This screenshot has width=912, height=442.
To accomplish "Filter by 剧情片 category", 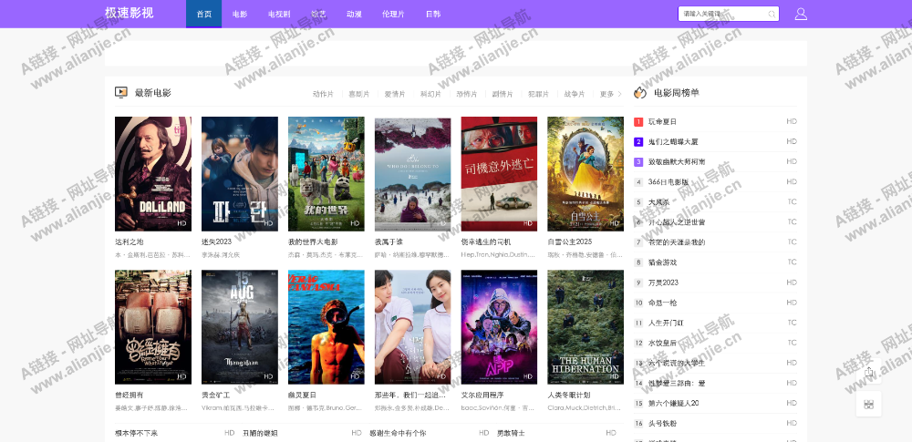I will click(503, 94).
